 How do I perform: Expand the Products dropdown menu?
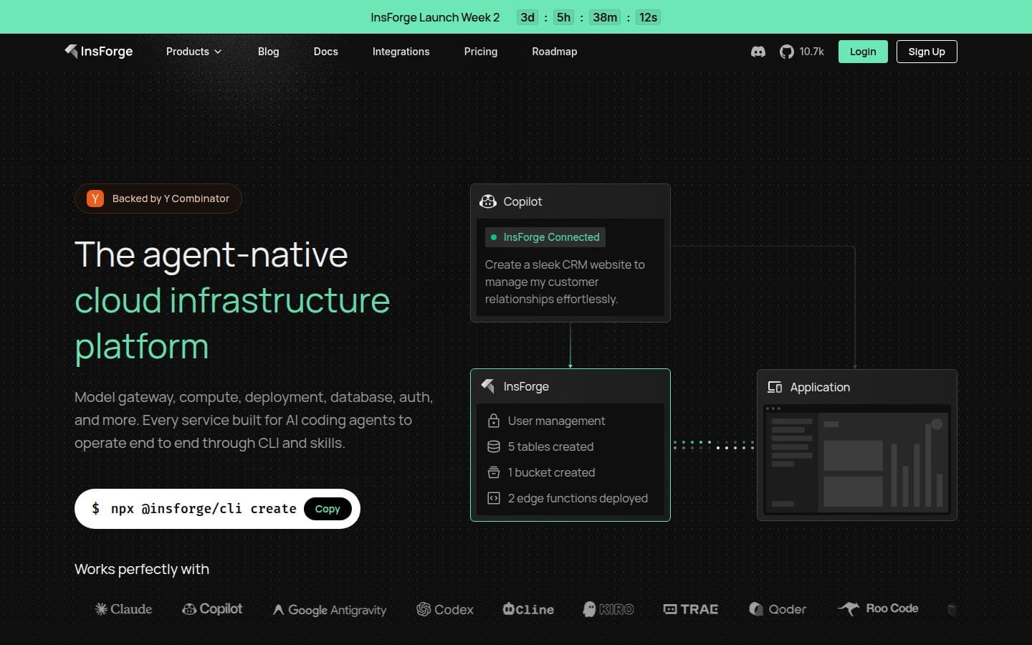pos(194,52)
